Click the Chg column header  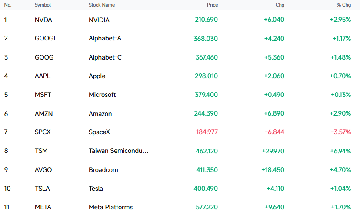280,5
